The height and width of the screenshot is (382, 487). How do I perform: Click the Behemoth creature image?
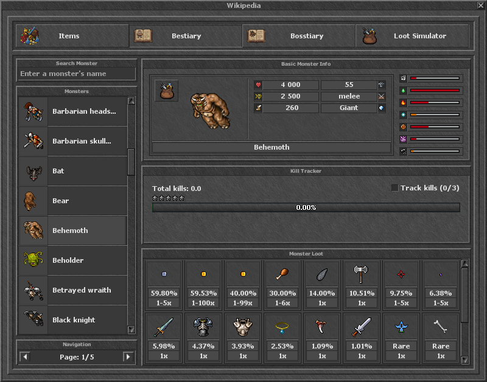point(210,111)
